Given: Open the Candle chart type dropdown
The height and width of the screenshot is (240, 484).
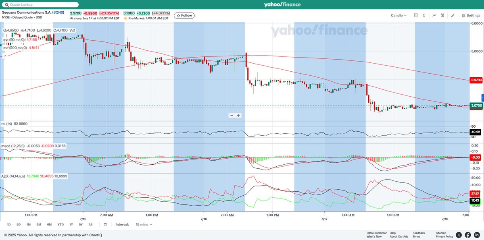Looking at the screenshot, I should pos(398,16).
